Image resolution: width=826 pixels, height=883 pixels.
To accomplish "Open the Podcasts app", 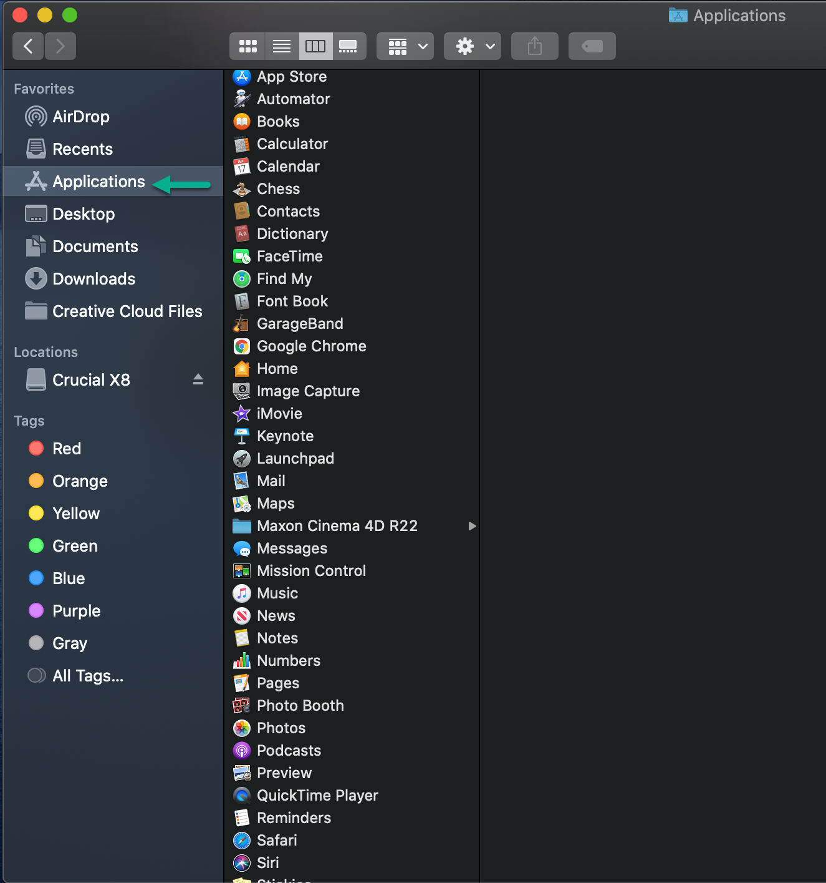I will click(x=289, y=750).
